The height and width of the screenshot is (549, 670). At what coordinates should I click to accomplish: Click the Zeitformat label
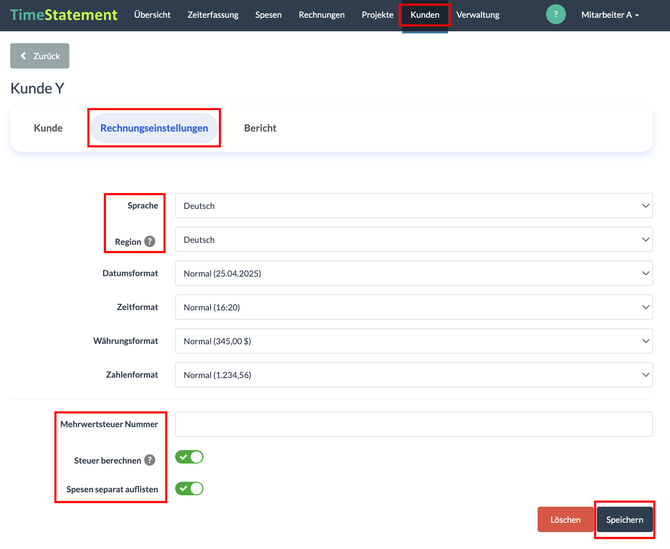[x=137, y=307]
